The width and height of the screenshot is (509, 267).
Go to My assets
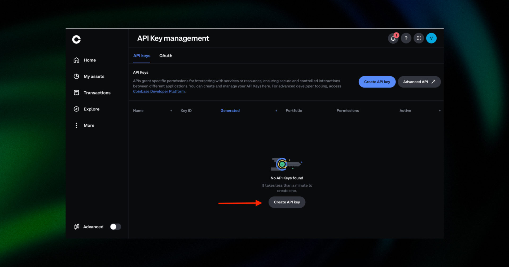click(x=94, y=76)
